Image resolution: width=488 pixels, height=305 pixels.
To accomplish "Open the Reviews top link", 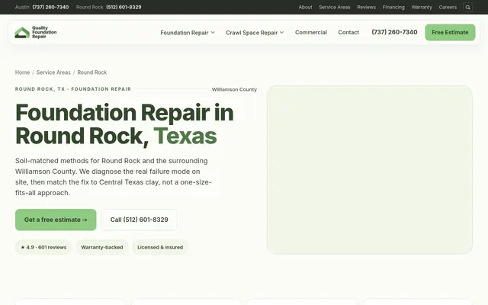I will 366,7.
